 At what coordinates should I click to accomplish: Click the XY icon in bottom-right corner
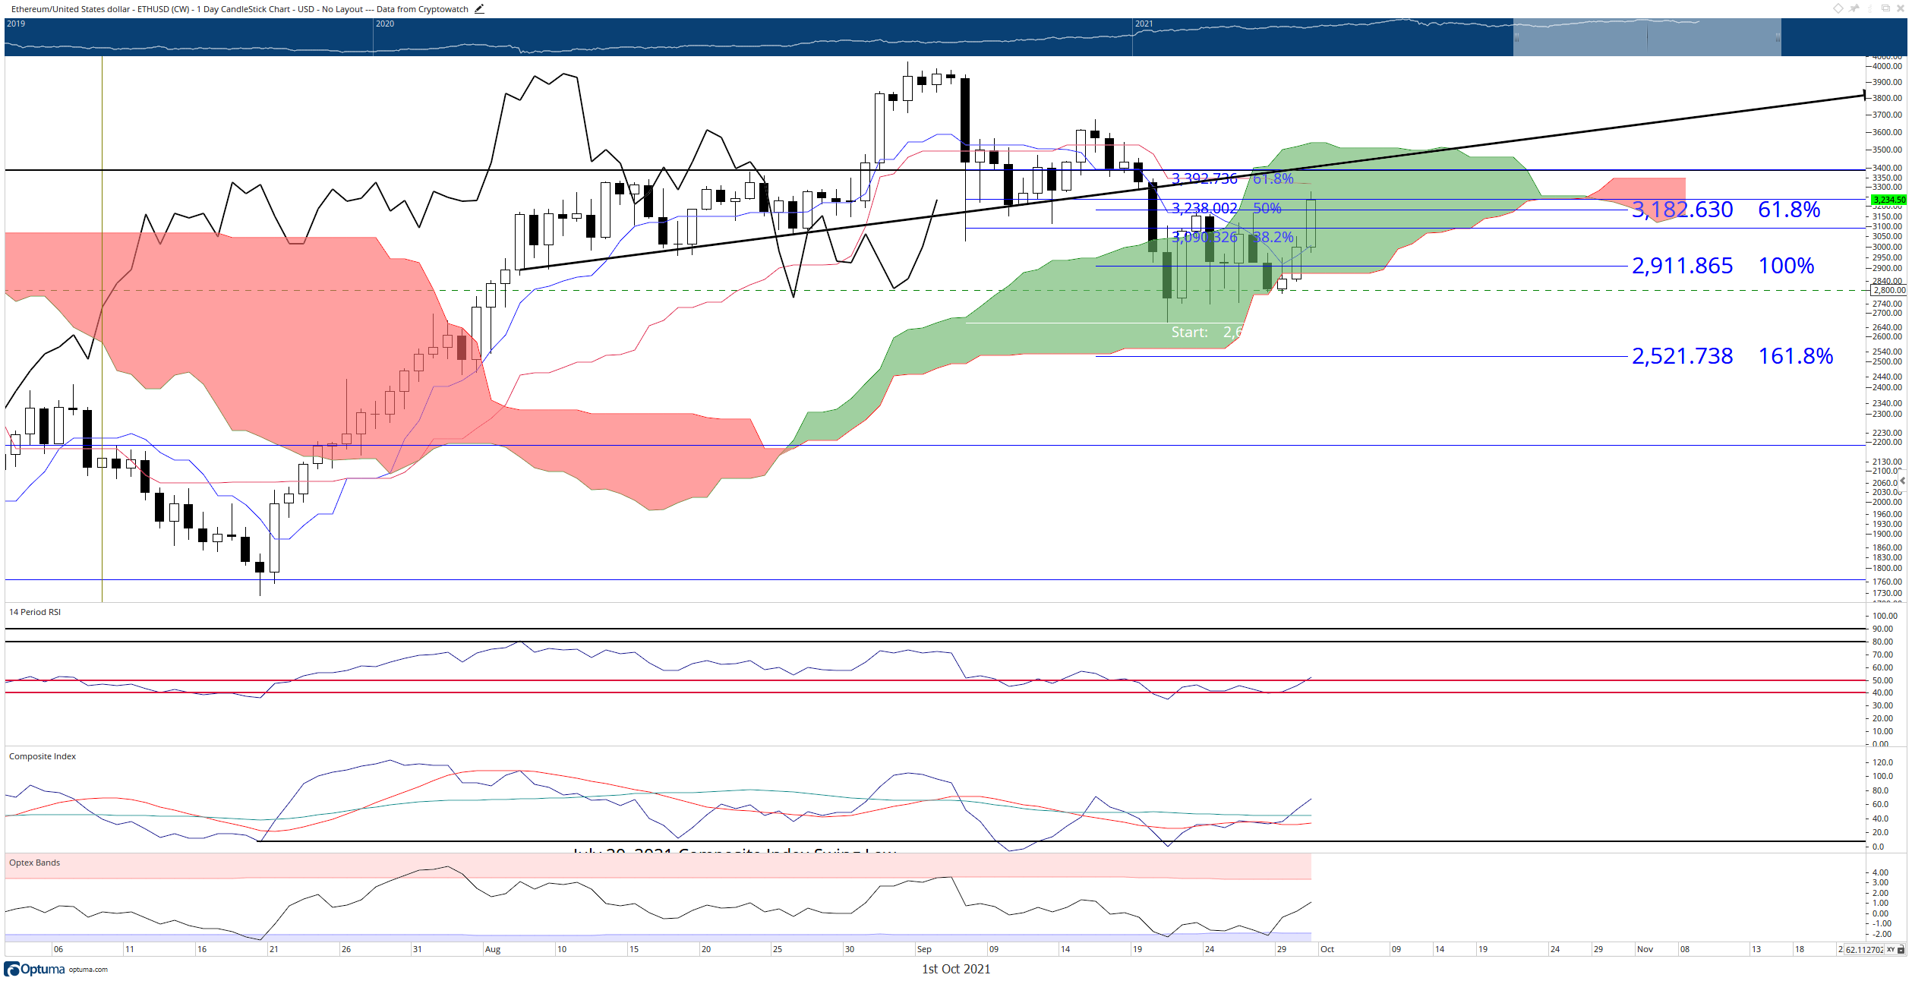point(1891,950)
